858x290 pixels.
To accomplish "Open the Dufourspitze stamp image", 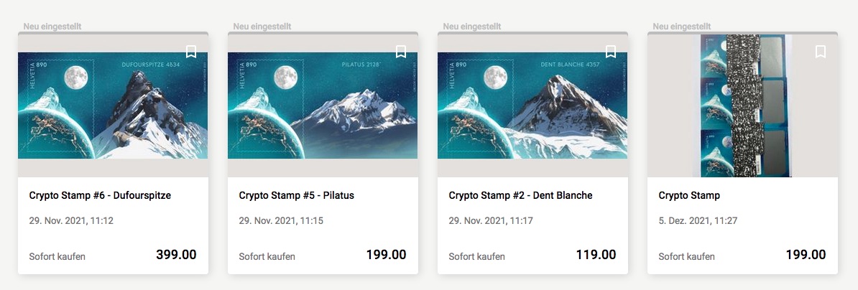I will [x=113, y=106].
